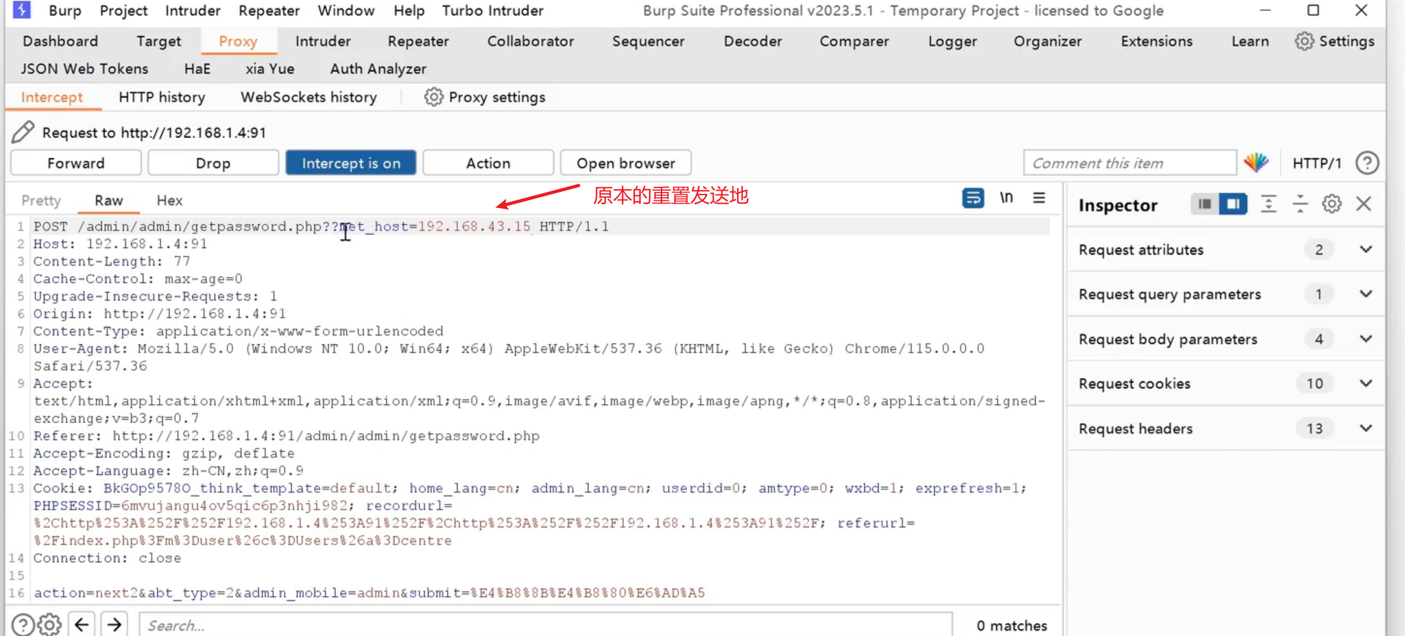Expand Request cookies section
1405x636 pixels.
coord(1366,383)
